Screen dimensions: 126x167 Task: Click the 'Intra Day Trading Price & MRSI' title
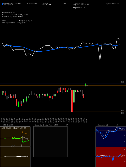51,125
